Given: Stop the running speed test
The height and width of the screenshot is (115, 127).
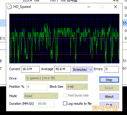Looking at the screenshot, I should tap(109, 80).
